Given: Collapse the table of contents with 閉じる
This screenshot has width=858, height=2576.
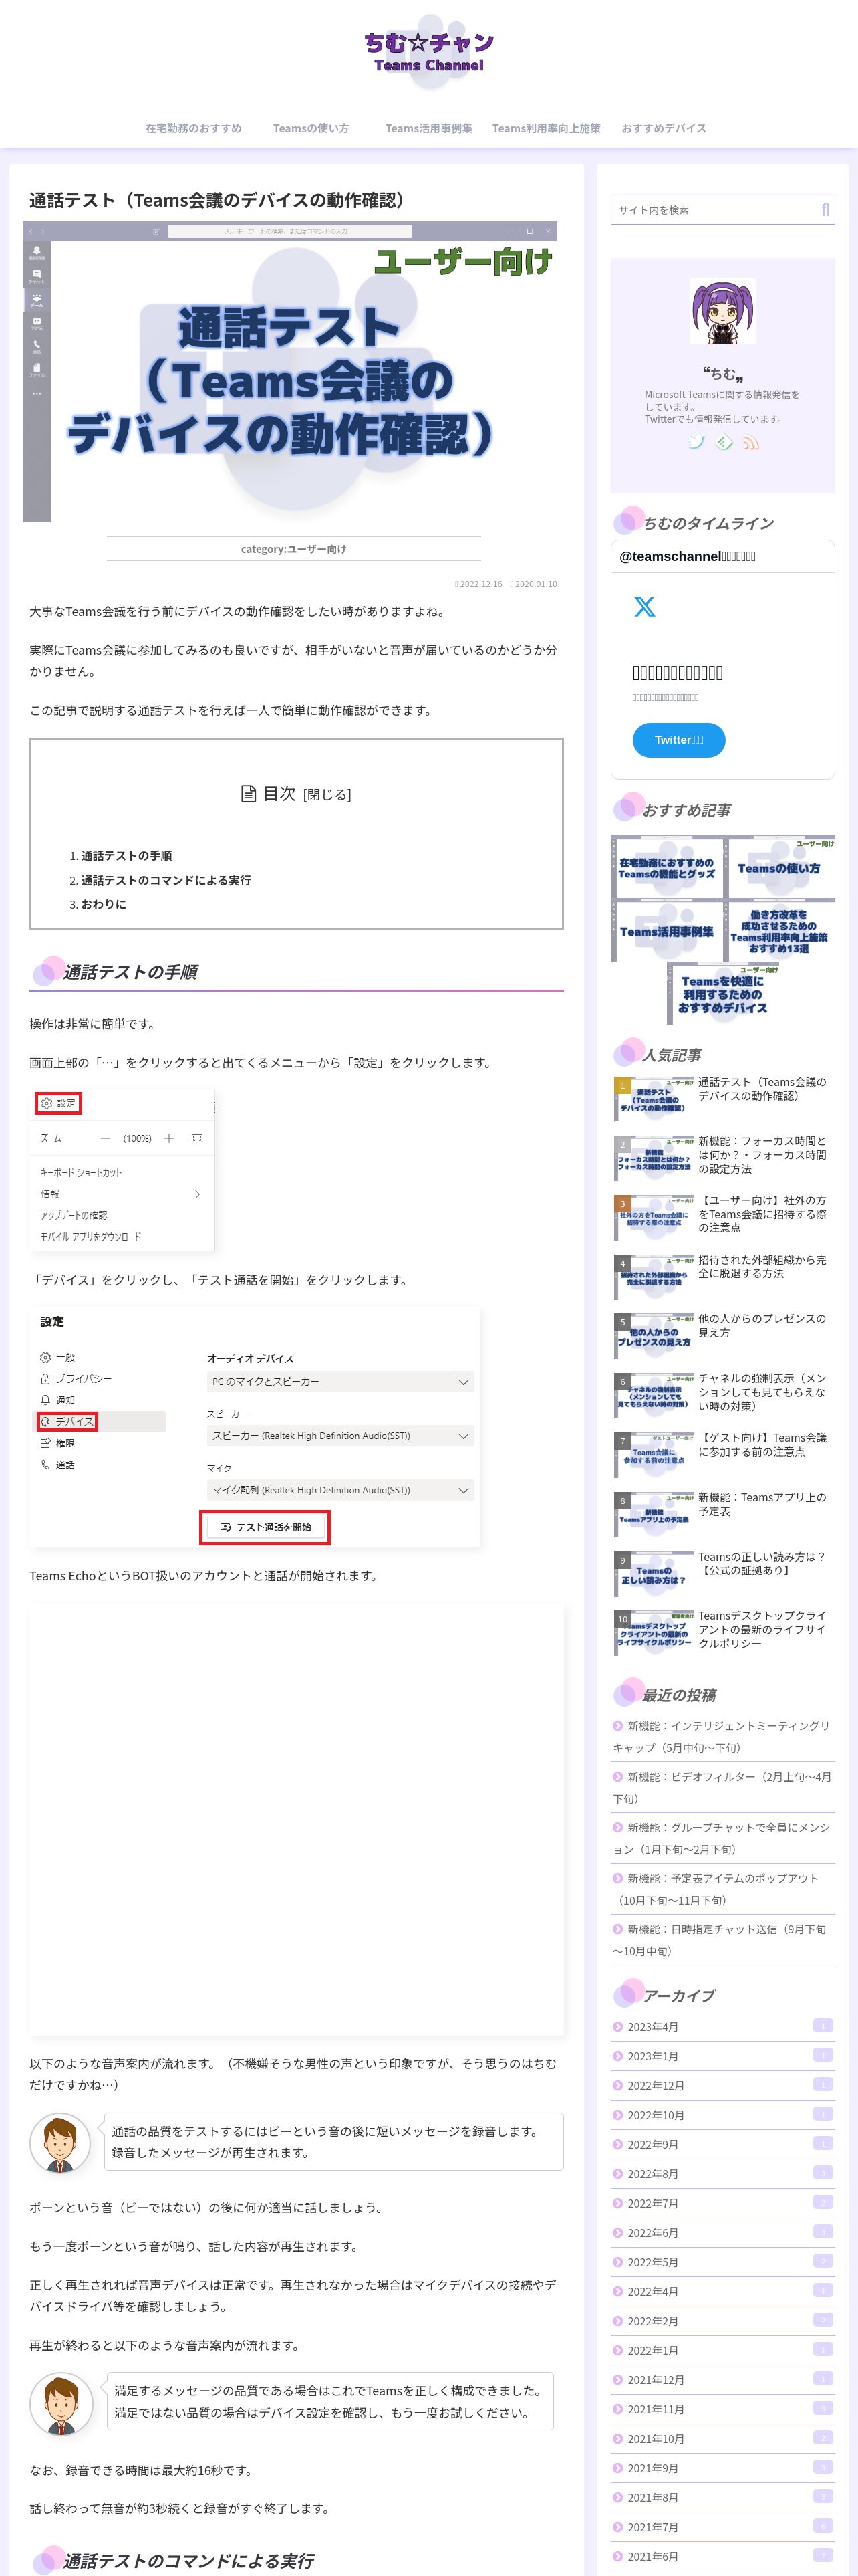Looking at the screenshot, I should [x=327, y=795].
